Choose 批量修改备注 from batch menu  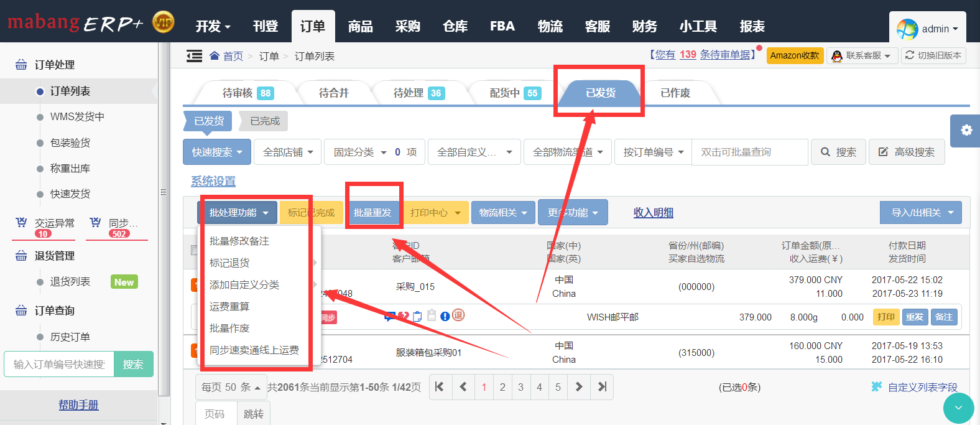point(239,241)
